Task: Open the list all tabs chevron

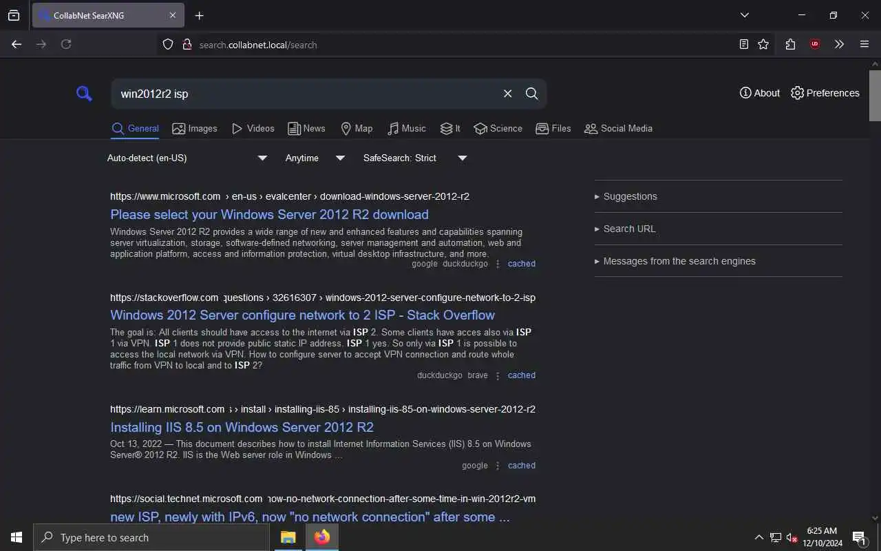Action: pyautogui.click(x=745, y=15)
